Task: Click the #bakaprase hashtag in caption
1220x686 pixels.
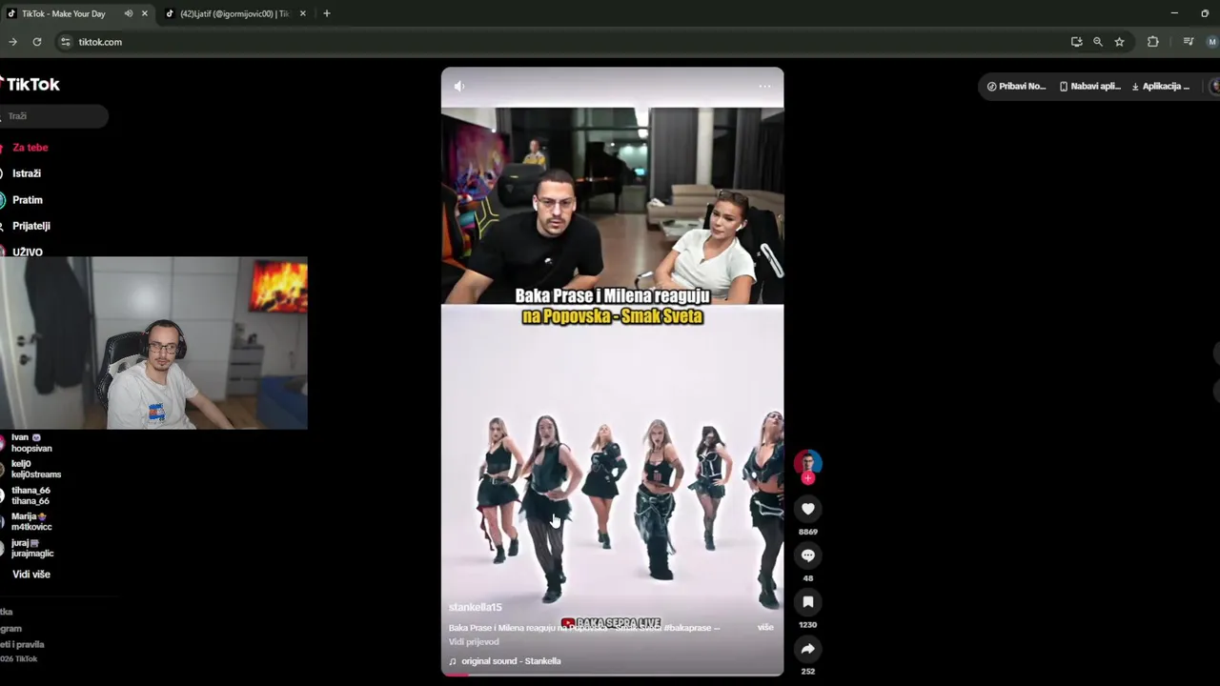Action: pyautogui.click(x=687, y=628)
